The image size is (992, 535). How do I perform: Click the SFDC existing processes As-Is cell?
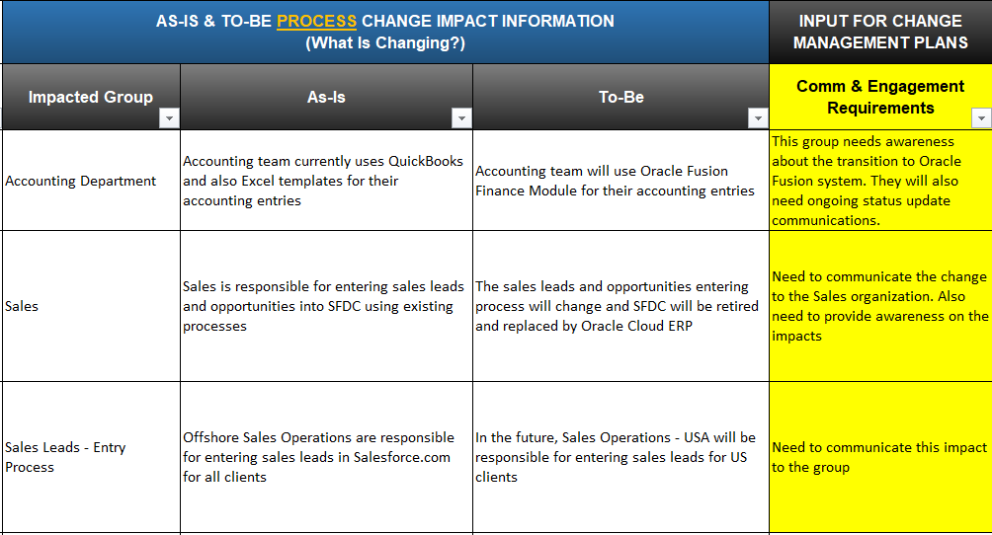326,306
